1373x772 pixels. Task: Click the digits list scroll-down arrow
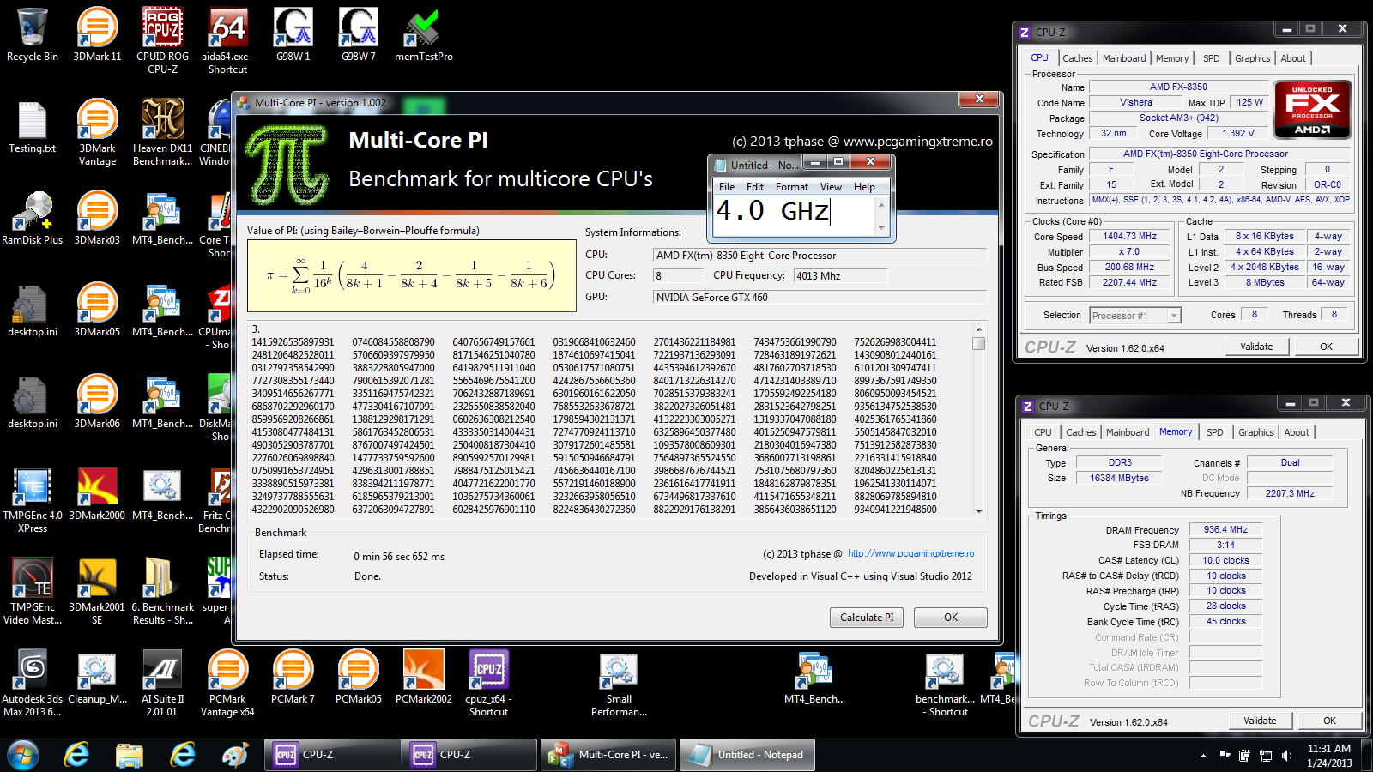click(978, 511)
